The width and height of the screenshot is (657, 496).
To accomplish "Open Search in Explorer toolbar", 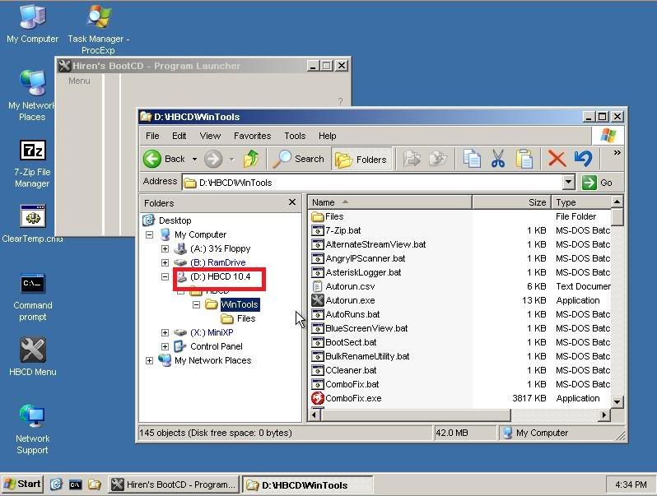I will coord(298,159).
